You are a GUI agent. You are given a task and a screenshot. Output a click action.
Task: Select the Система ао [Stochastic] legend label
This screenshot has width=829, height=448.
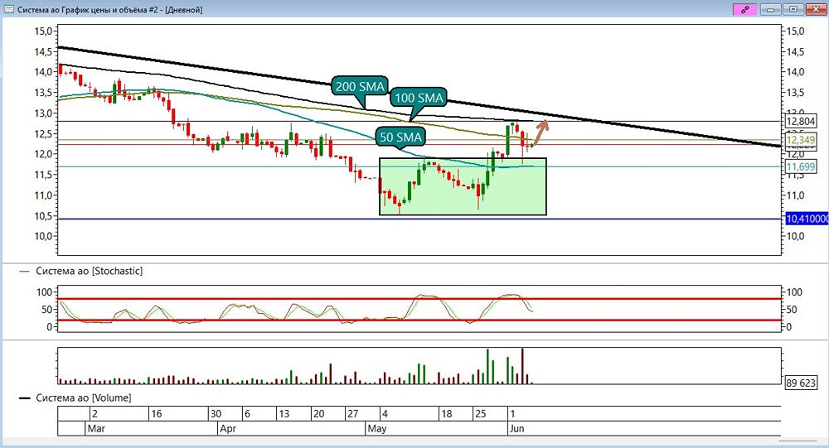(x=89, y=271)
